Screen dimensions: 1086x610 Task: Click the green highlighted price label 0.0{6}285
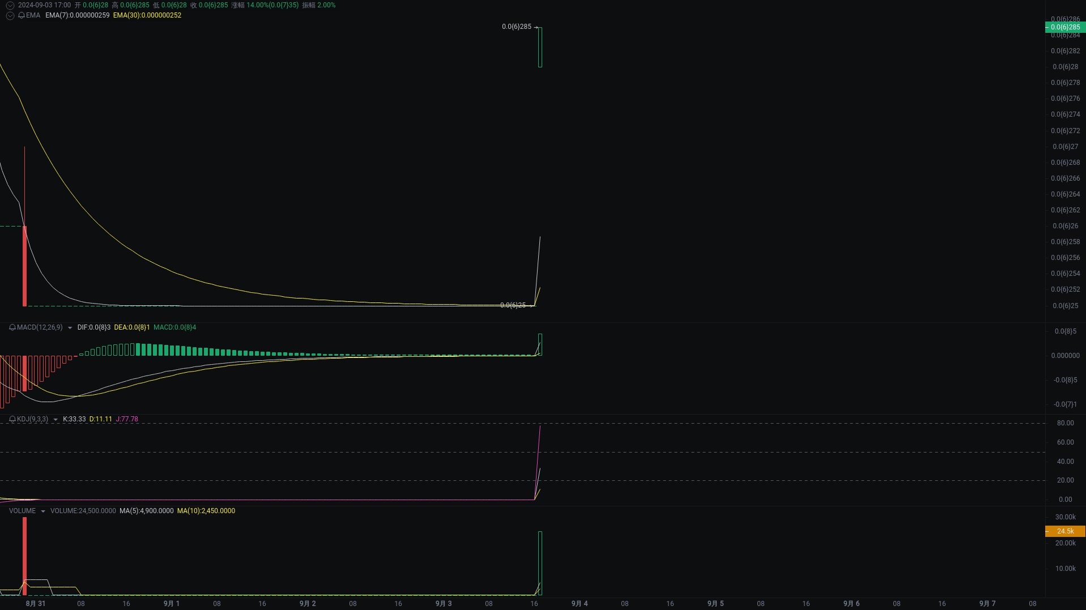1064,27
